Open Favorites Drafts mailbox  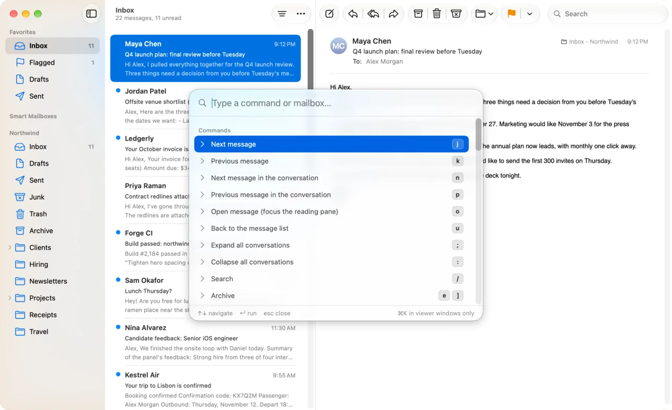[x=52, y=79]
